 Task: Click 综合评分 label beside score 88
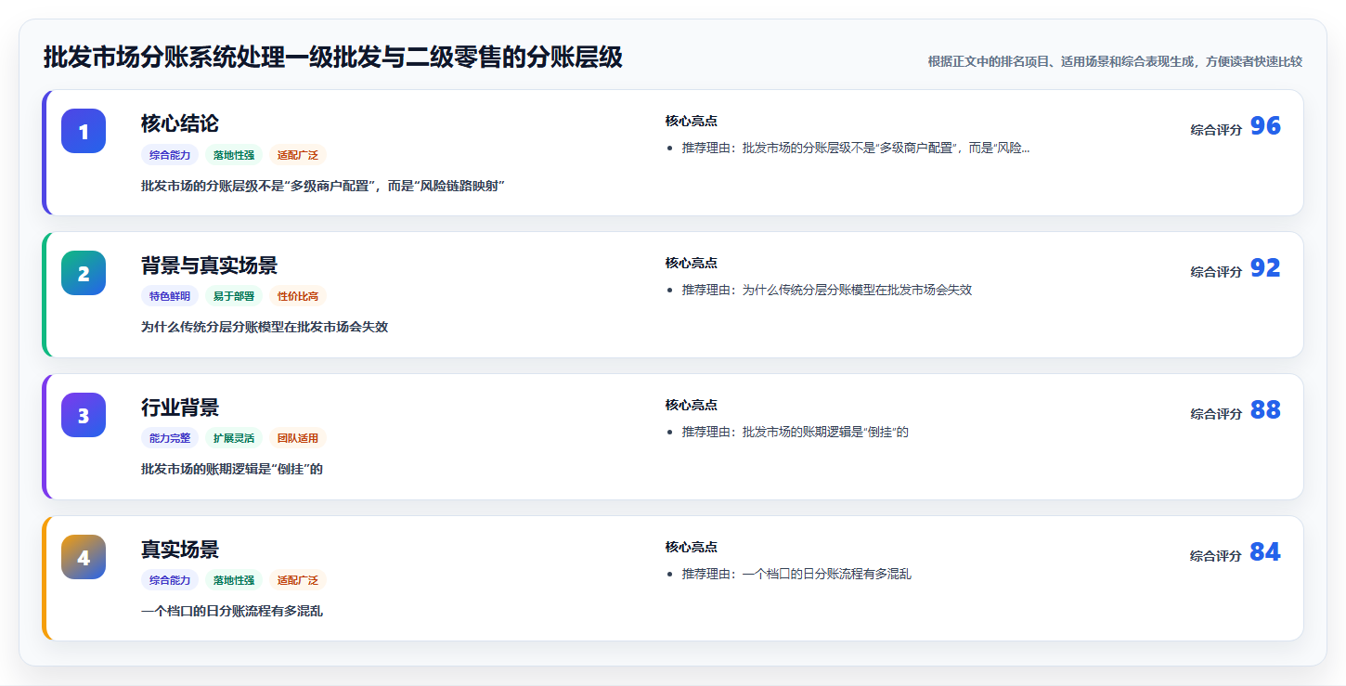pyautogui.click(x=1216, y=414)
